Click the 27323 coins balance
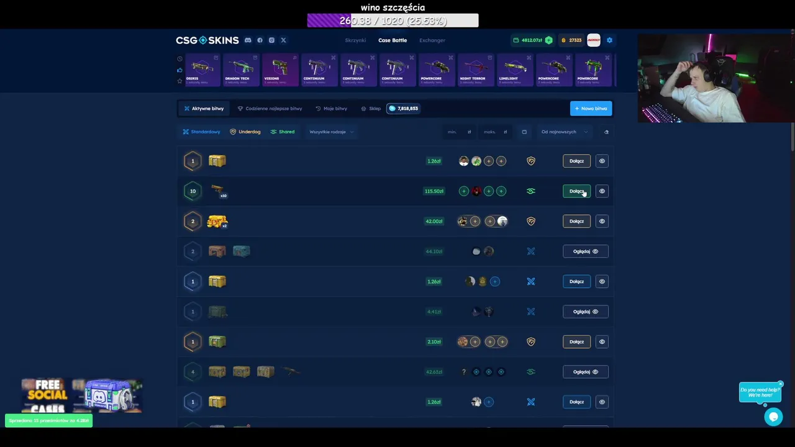This screenshot has width=795, height=447. pyautogui.click(x=571, y=40)
